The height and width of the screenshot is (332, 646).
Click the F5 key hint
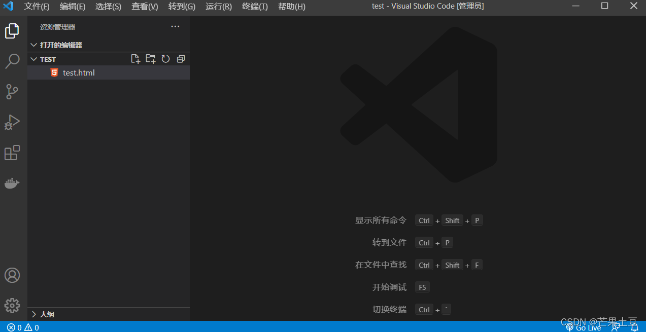tap(422, 287)
